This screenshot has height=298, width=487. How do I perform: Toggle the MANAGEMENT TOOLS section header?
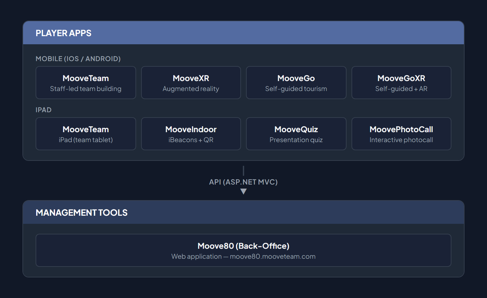81,212
